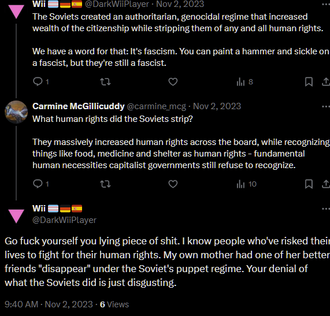Open Carmine McGillicuddy's profile picture

point(16,112)
